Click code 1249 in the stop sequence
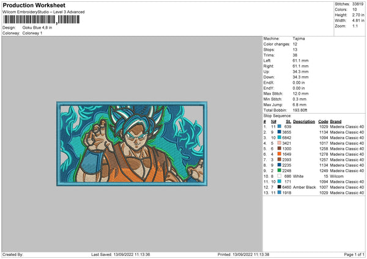The image size is (367, 259). point(324,170)
